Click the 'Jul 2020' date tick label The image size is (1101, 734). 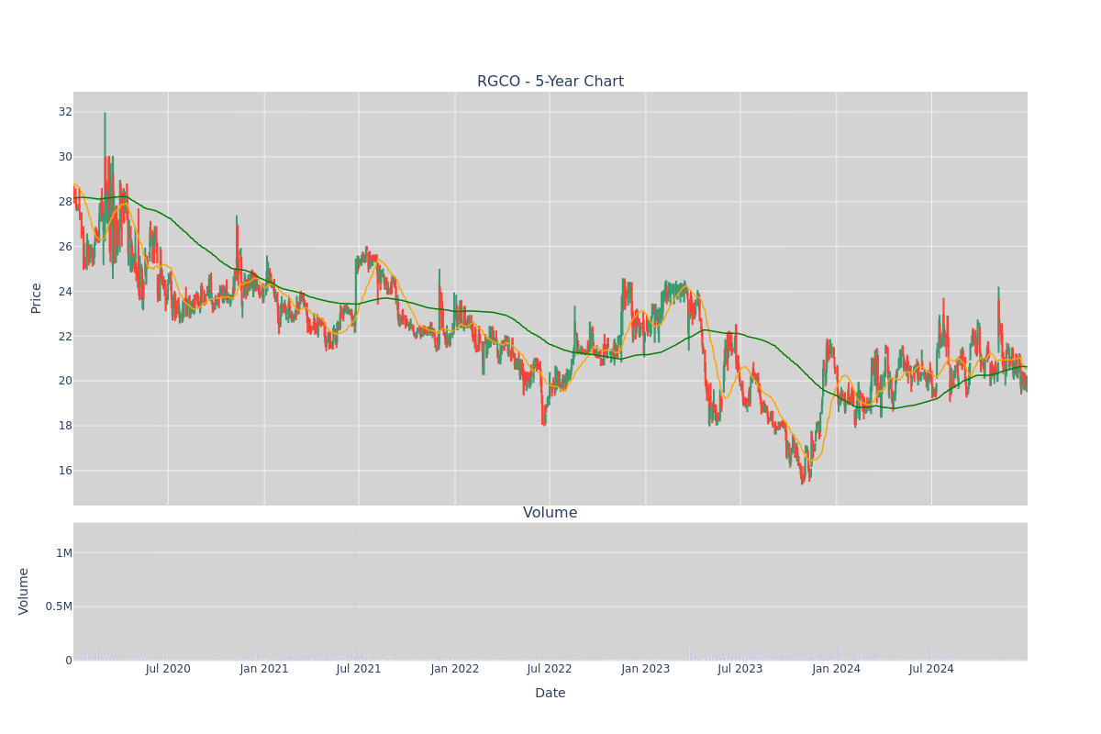point(168,669)
